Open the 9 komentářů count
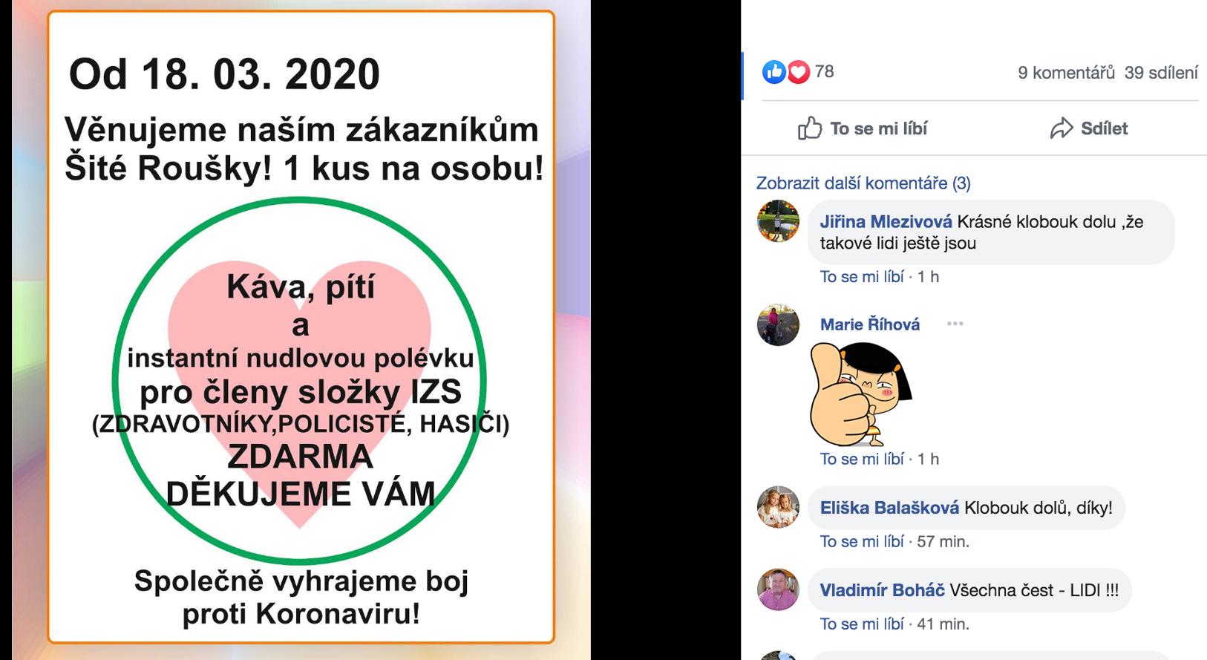 [1066, 72]
